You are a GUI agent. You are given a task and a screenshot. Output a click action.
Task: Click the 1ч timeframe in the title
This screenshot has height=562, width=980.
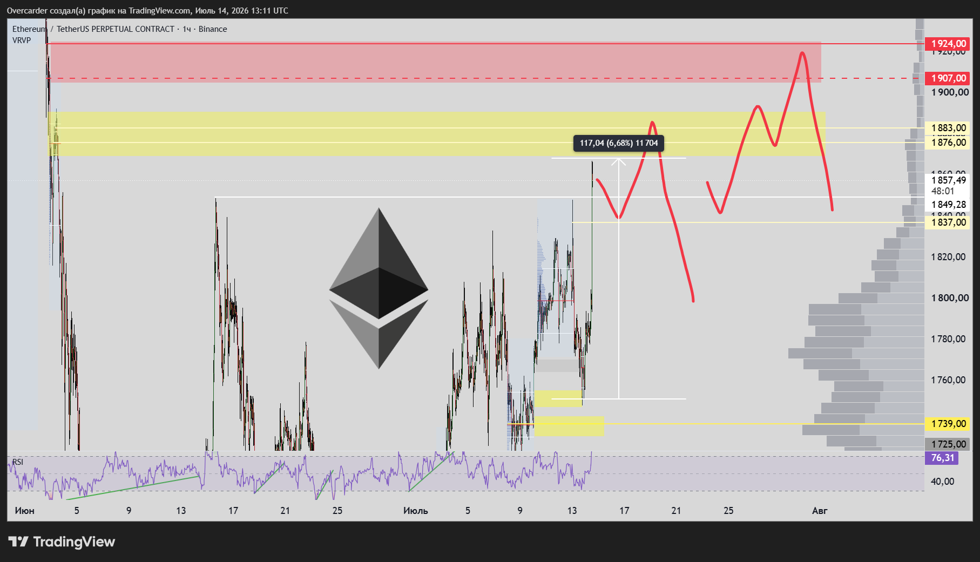tap(187, 29)
